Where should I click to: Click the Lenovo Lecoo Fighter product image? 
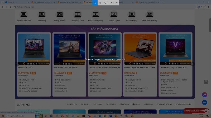[175, 49]
